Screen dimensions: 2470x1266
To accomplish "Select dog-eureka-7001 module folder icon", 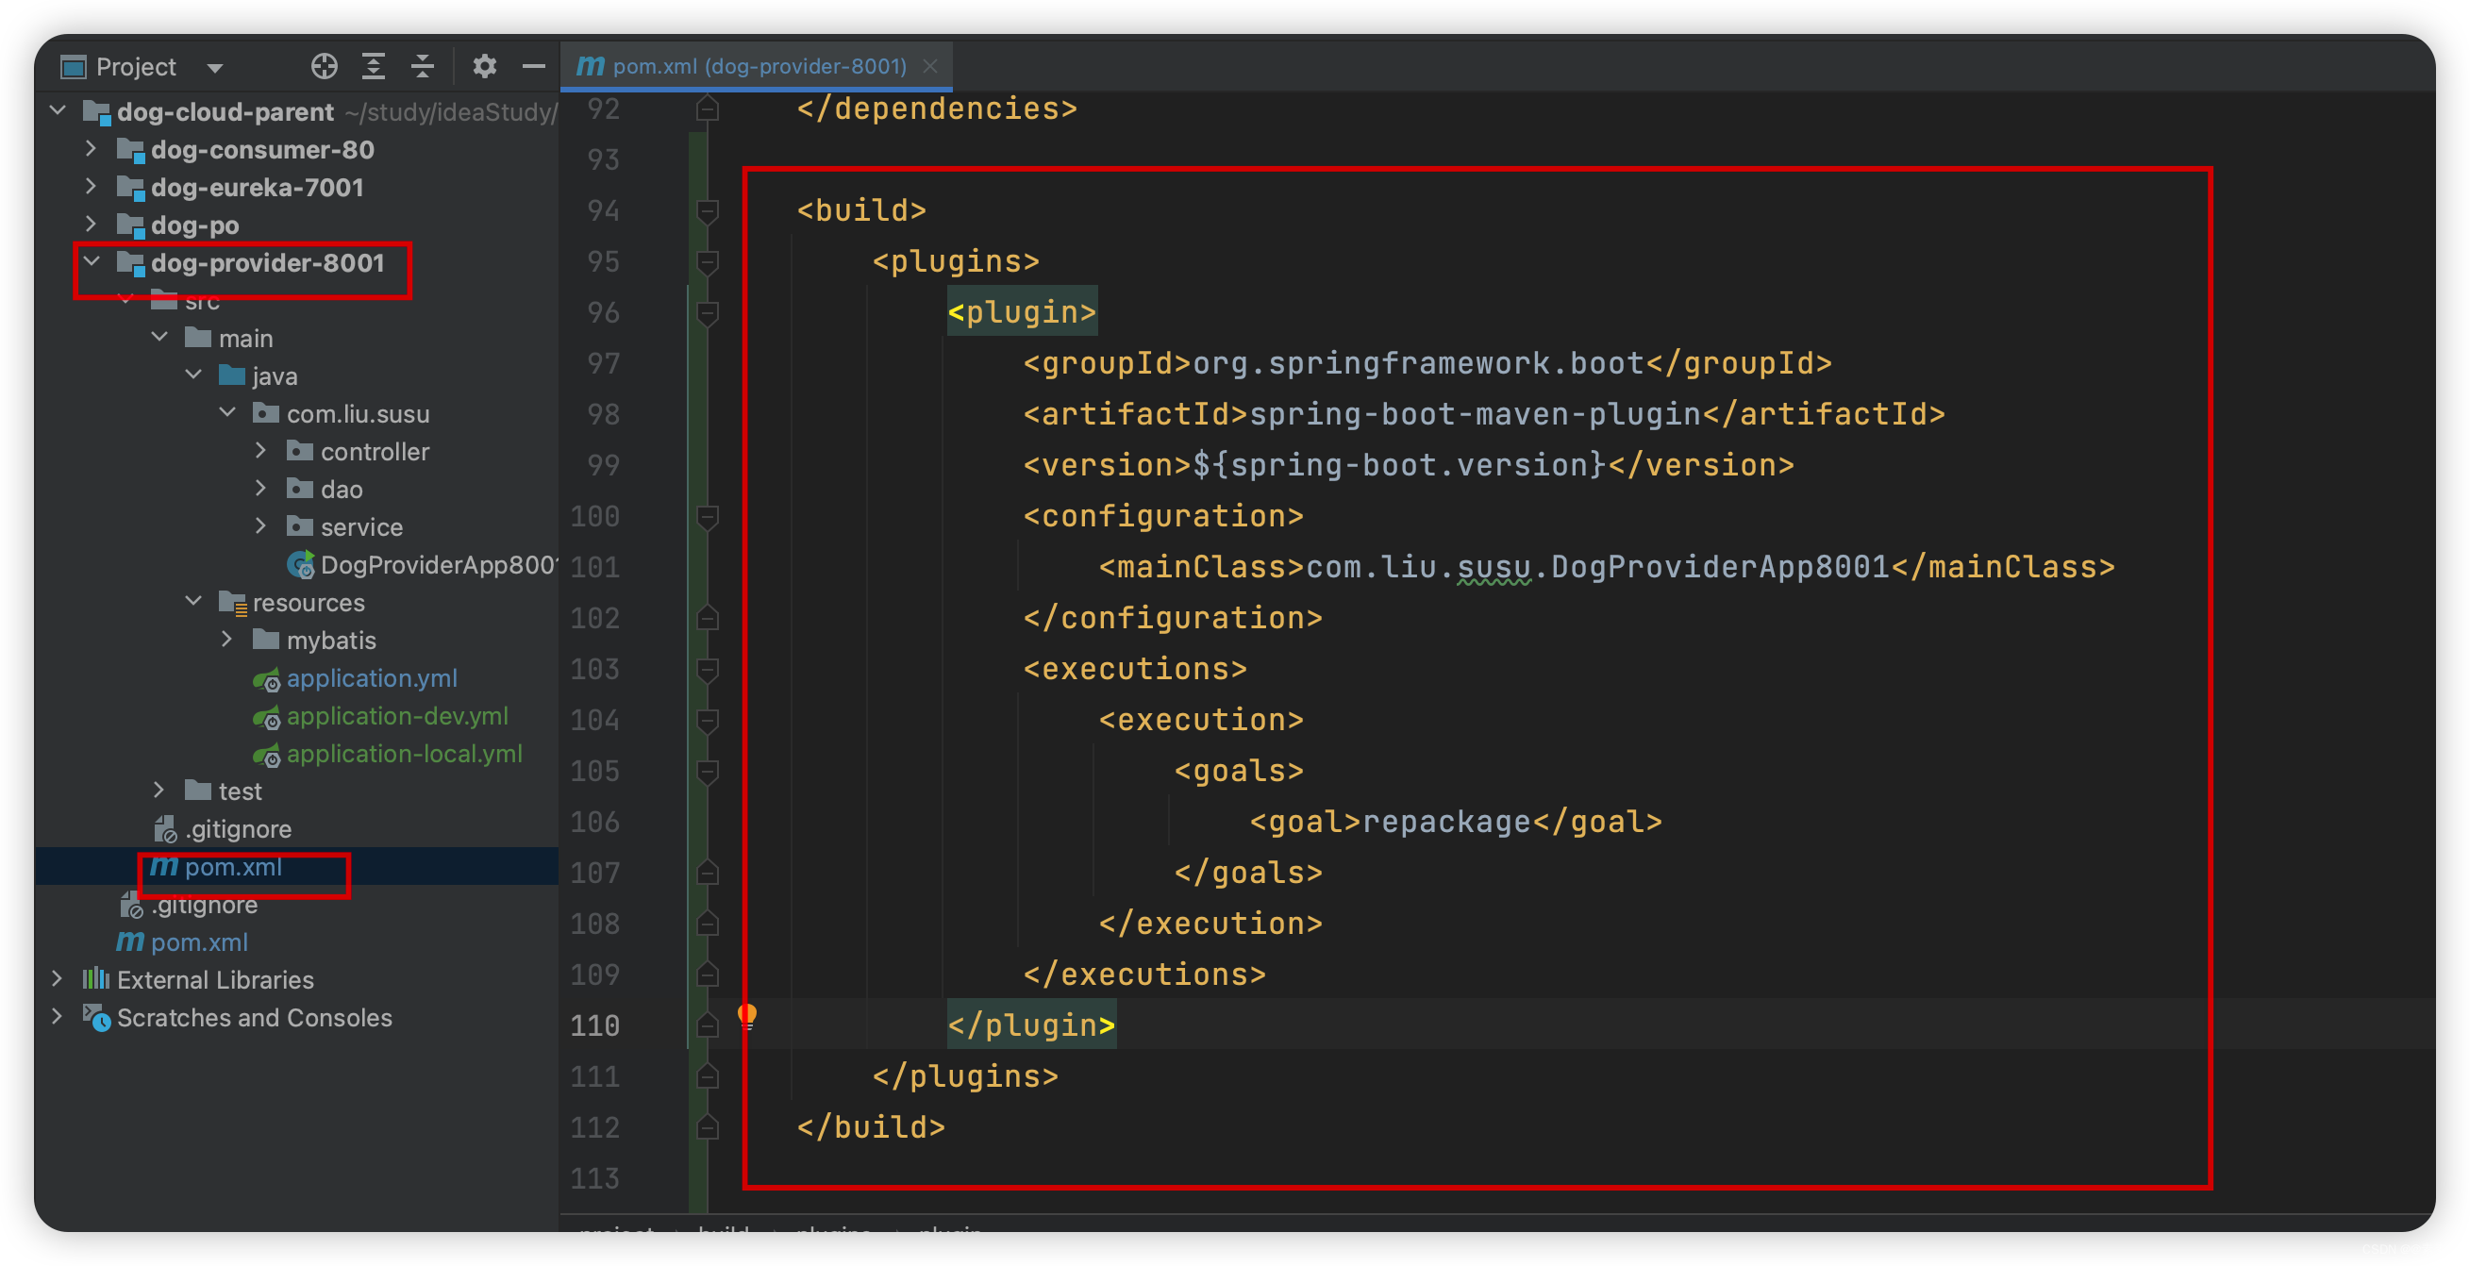I will (x=130, y=187).
